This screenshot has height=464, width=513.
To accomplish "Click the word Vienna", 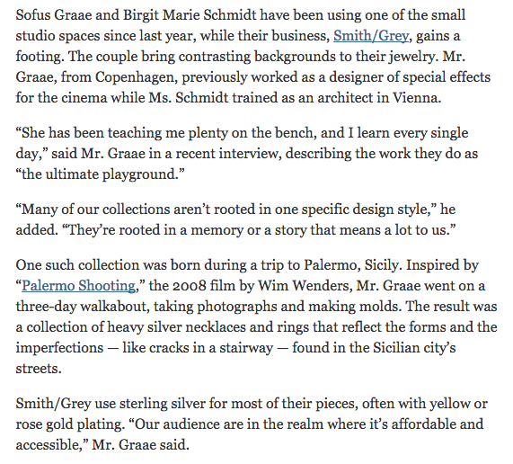I will pyautogui.click(x=417, y=98).
